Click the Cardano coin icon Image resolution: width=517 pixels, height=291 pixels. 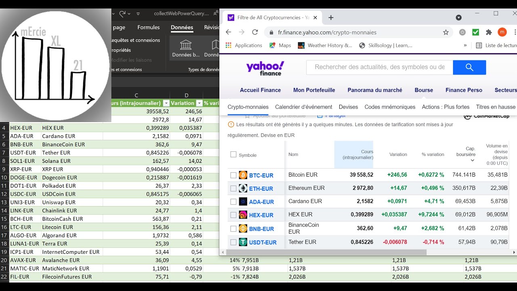pyautogui.click(x=243, y=202)
